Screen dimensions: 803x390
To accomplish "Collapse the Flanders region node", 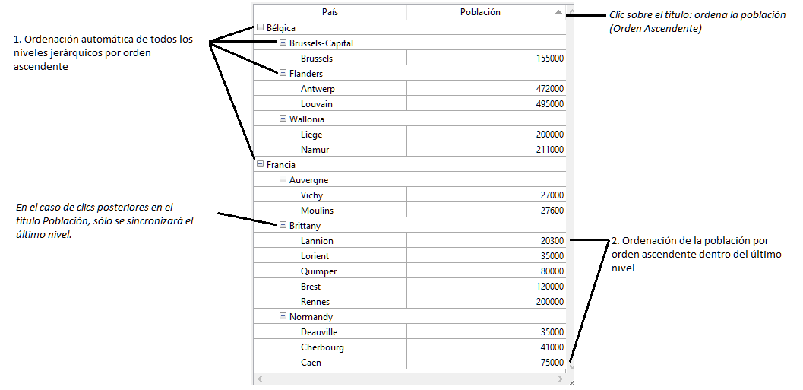I will click(283, 74).
